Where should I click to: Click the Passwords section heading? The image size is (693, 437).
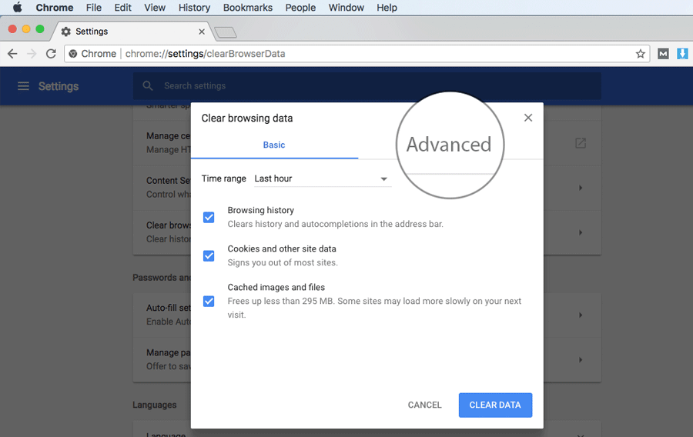(162, 277)
